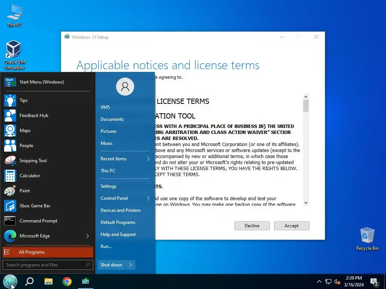Select Windows 10 Setup taskbar icon

(86, 281)
